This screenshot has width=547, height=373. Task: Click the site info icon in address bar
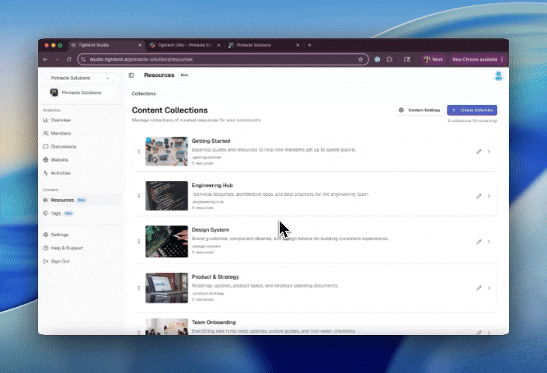[83, 59]
